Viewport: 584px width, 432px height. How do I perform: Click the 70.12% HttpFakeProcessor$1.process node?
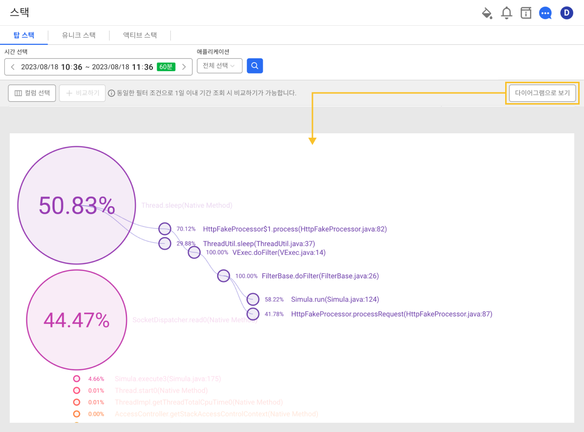pyautogui.click(x=165, y=229)
